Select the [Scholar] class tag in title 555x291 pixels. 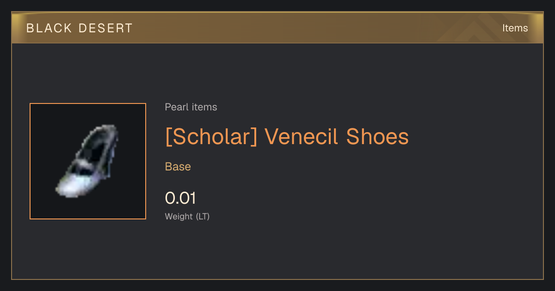point(211,137)
